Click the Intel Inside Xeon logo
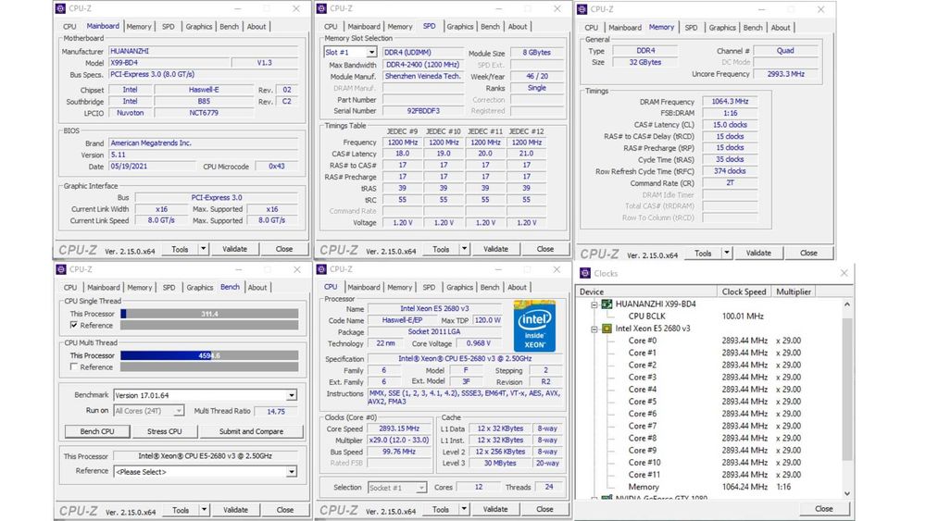This screenshot has width=926, height=521. click(x=534, y=325)
